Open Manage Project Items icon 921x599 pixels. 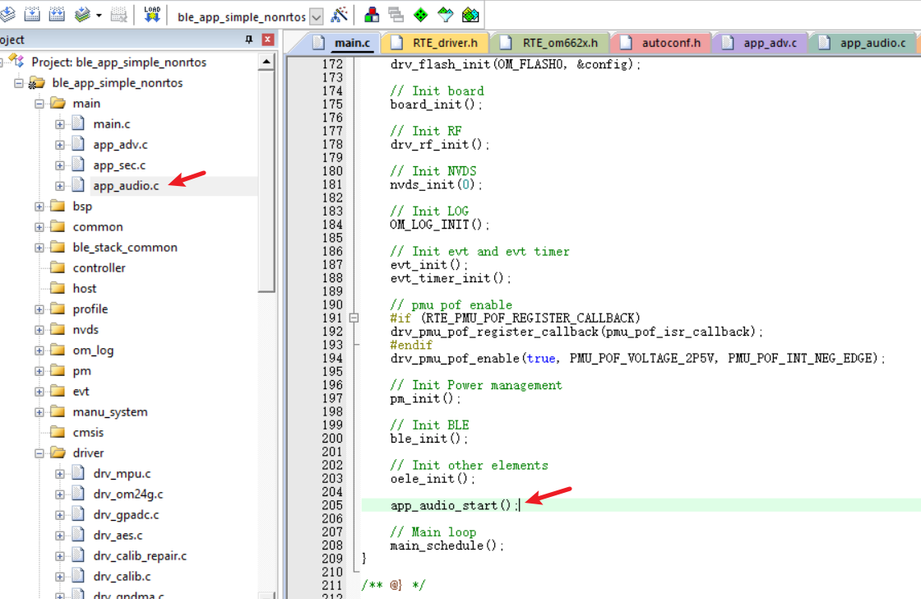[x=372, y=15]
